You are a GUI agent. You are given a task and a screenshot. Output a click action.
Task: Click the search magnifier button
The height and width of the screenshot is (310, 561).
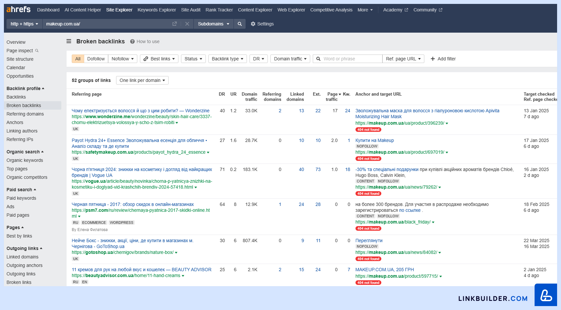pyautogui.click(x=240, y=24)
